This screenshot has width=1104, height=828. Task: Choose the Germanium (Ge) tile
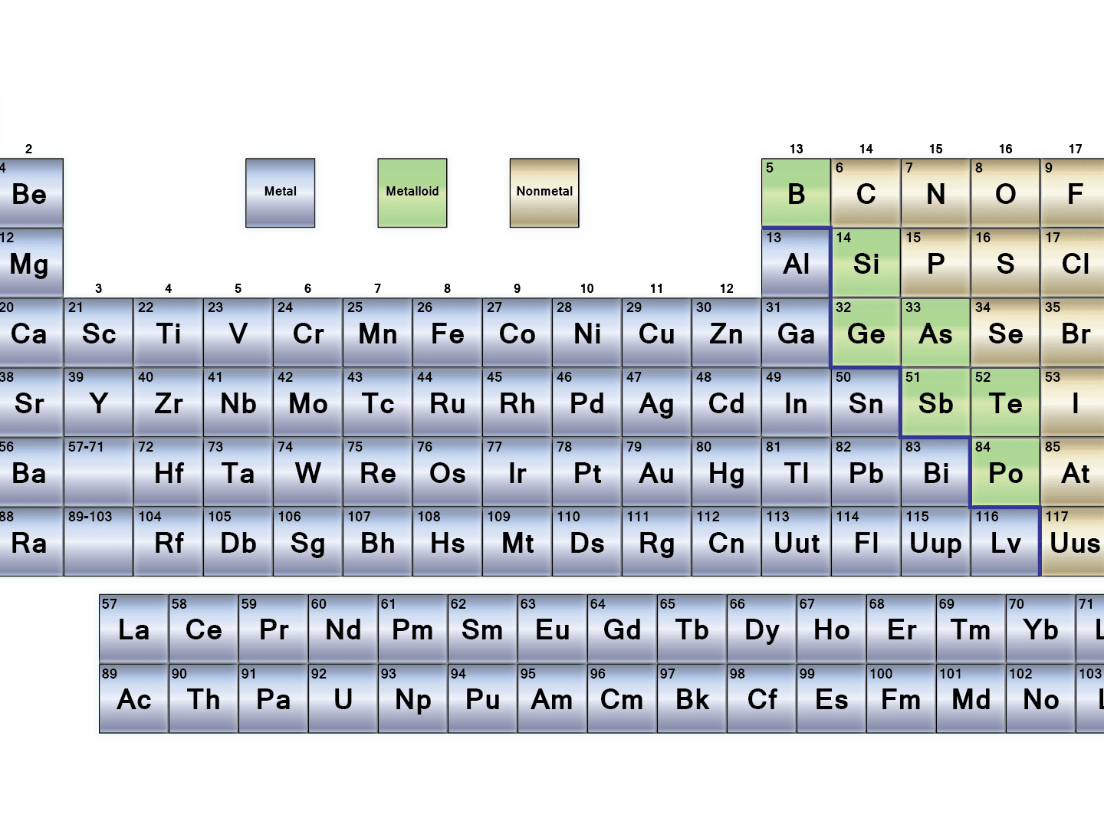[866, 333]
